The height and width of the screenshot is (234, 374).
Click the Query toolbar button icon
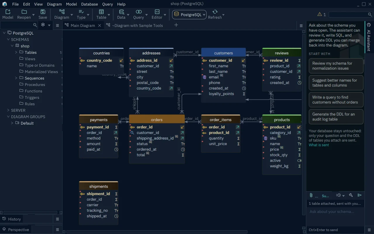click(139, 12)
